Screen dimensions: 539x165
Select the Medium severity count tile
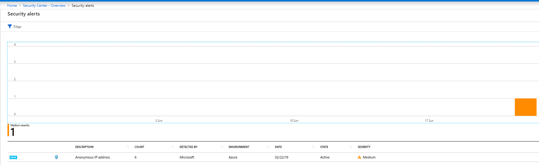pyautogui.click(x=19, y=130)
